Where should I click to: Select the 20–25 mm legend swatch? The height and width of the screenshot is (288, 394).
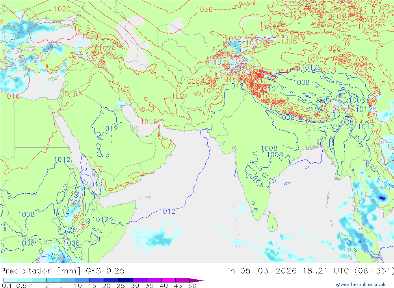click(x=111, y=280)
